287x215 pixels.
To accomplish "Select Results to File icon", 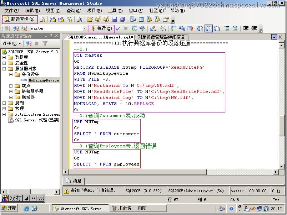I will (217, 28).
